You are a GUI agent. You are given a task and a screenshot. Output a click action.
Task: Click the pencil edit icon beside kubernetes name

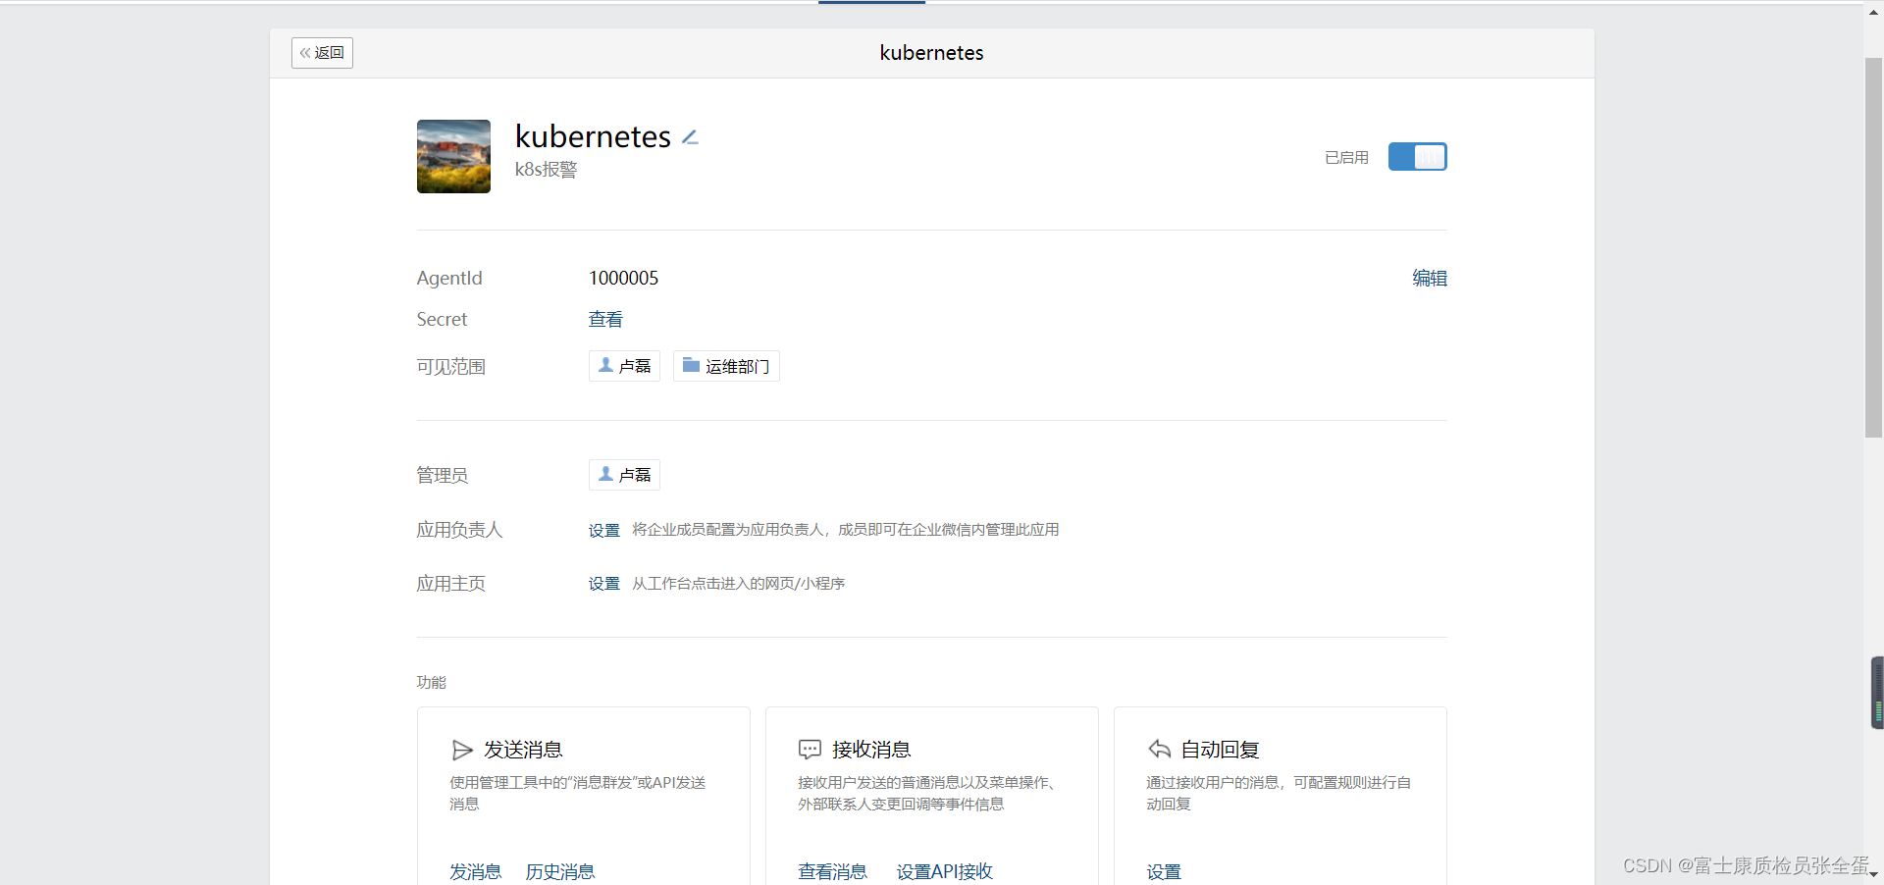click(x=690, y=137)
